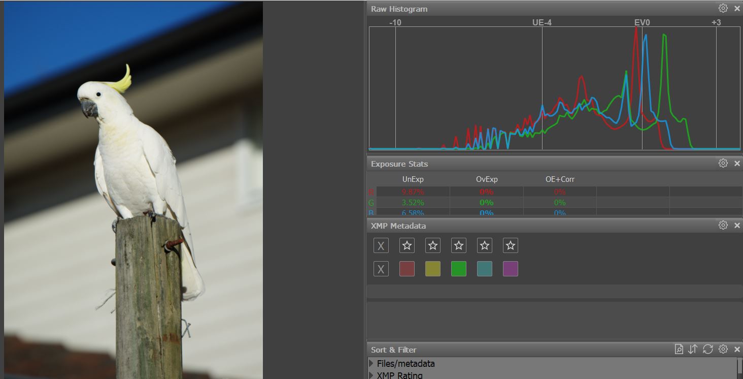The height and width of the screenshot is (379, 743).
Task: Close the XMP Metadata panel
Action: (x=737, y=226)
